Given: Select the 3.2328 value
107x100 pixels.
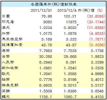Looking at the screenshot, I should tap(97, 68).
